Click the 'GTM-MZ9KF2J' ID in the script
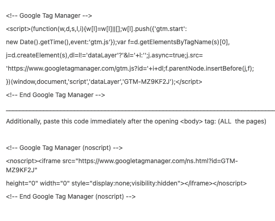The width and height of the screenshot is (275, 221). click(147, 82)
